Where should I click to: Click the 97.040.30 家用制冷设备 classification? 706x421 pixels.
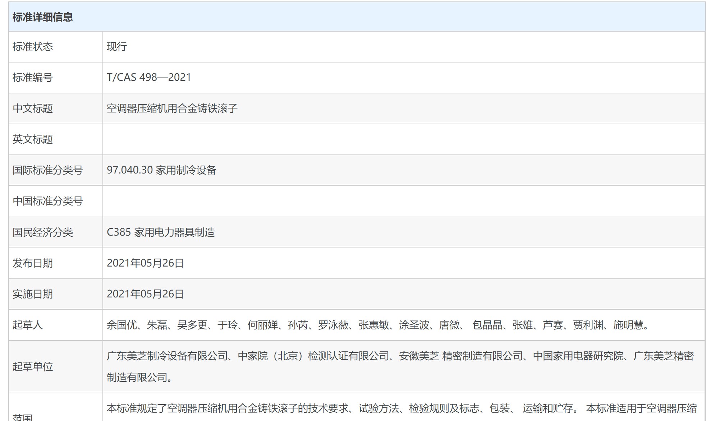(161, 170)
